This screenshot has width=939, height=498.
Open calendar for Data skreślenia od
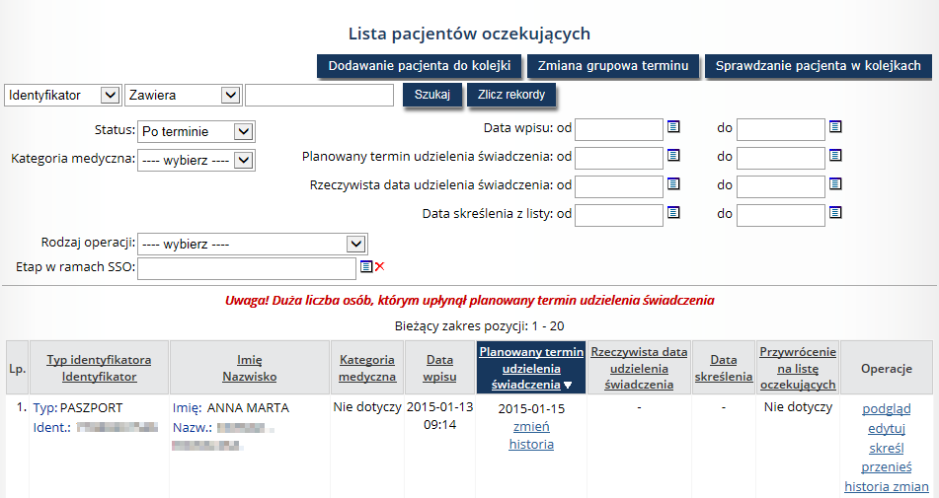pos(673,212)
